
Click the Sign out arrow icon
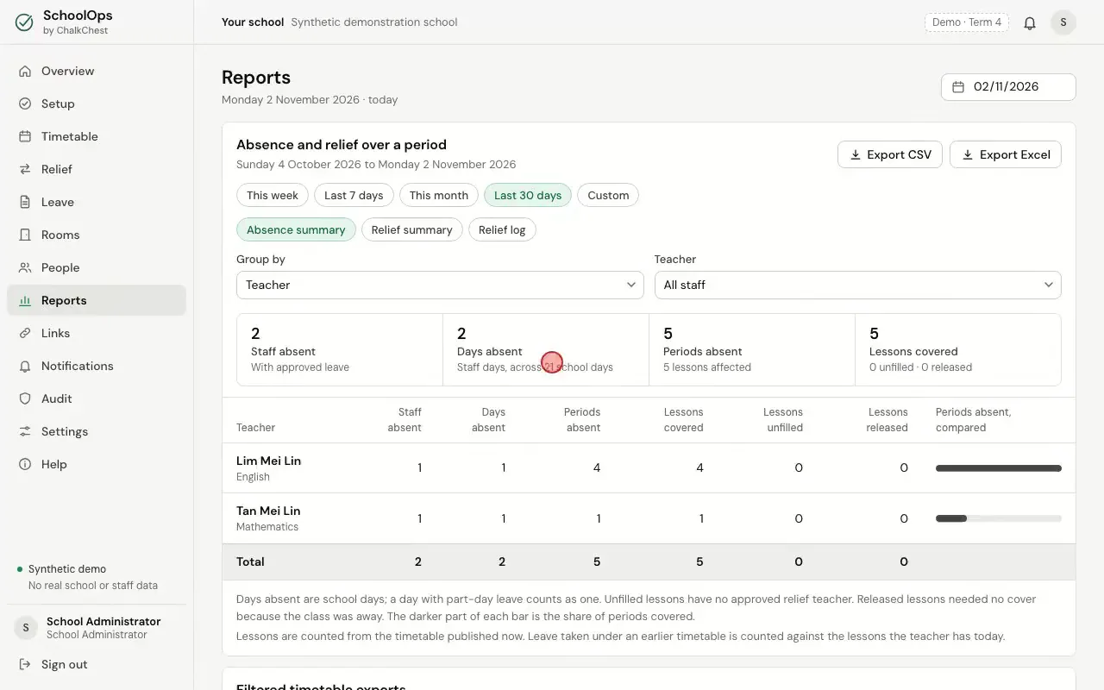pos(25,665)
